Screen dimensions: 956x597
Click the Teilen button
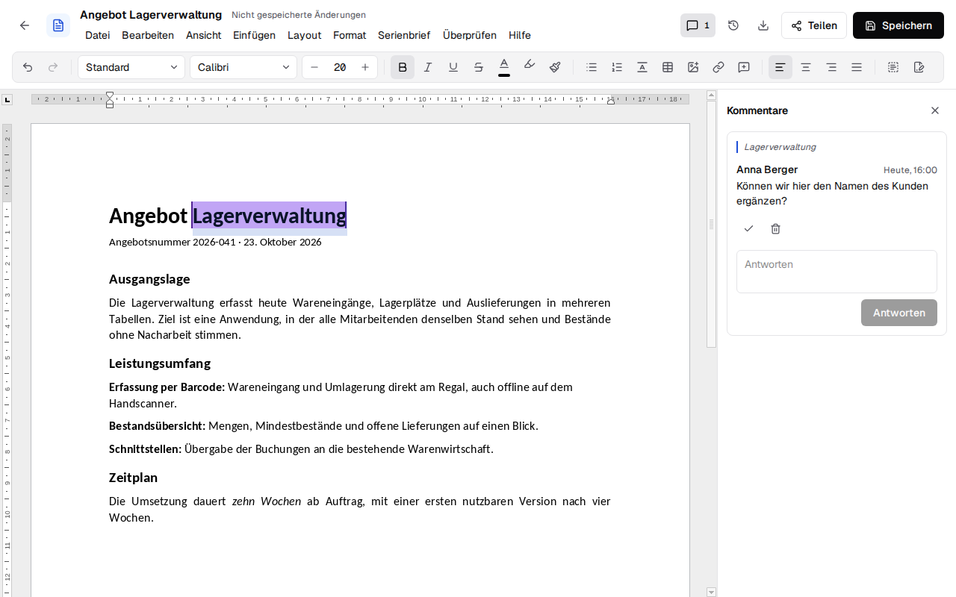click(814, 25)
